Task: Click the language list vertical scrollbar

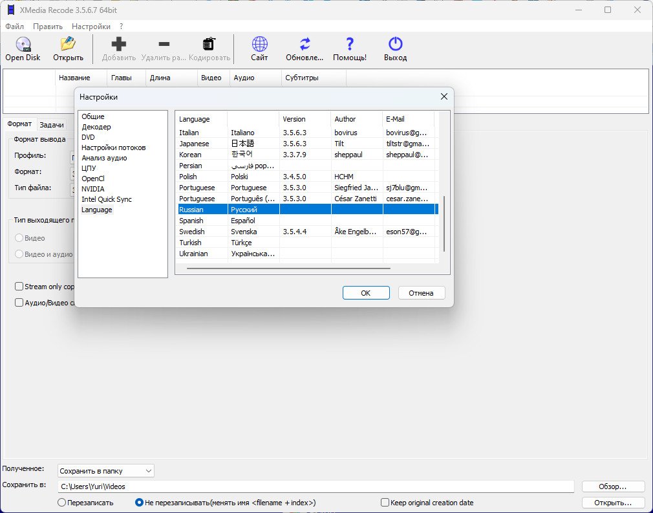Action: coord(444,224)
